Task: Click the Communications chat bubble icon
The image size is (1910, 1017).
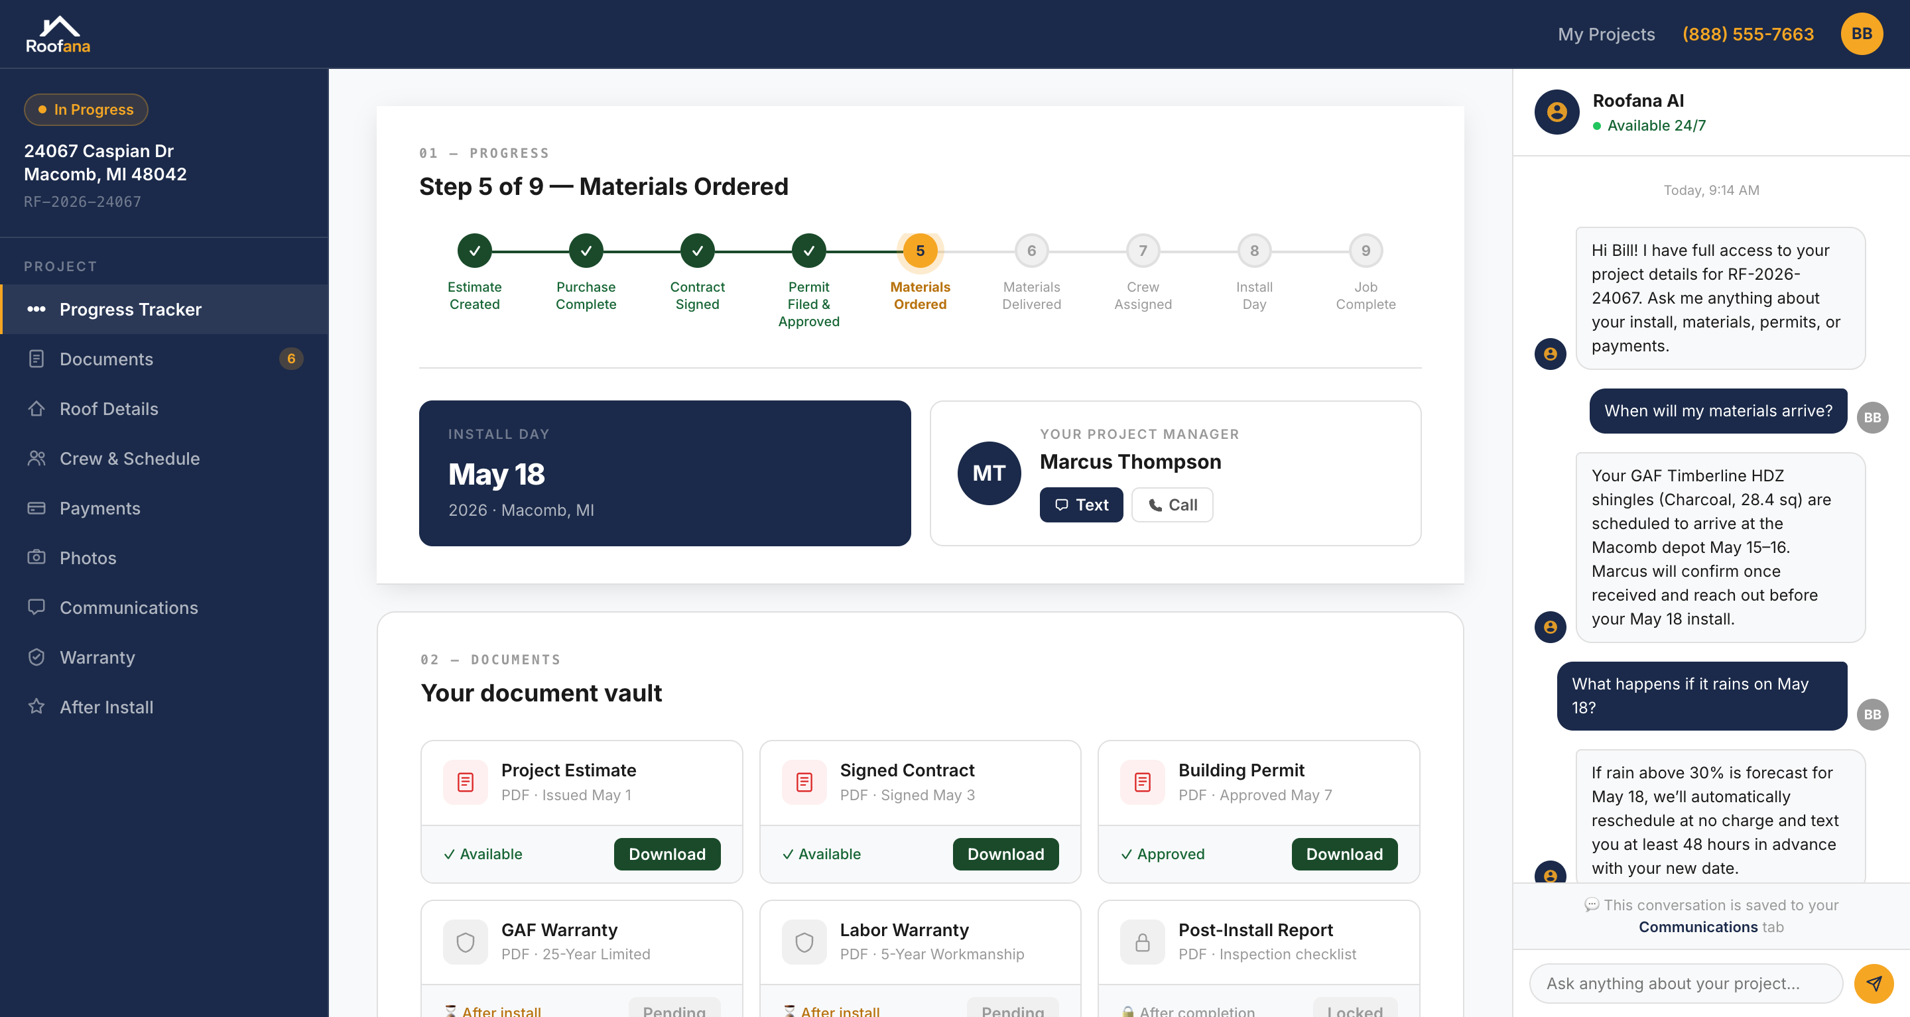Action: click(x=36, y=607)
